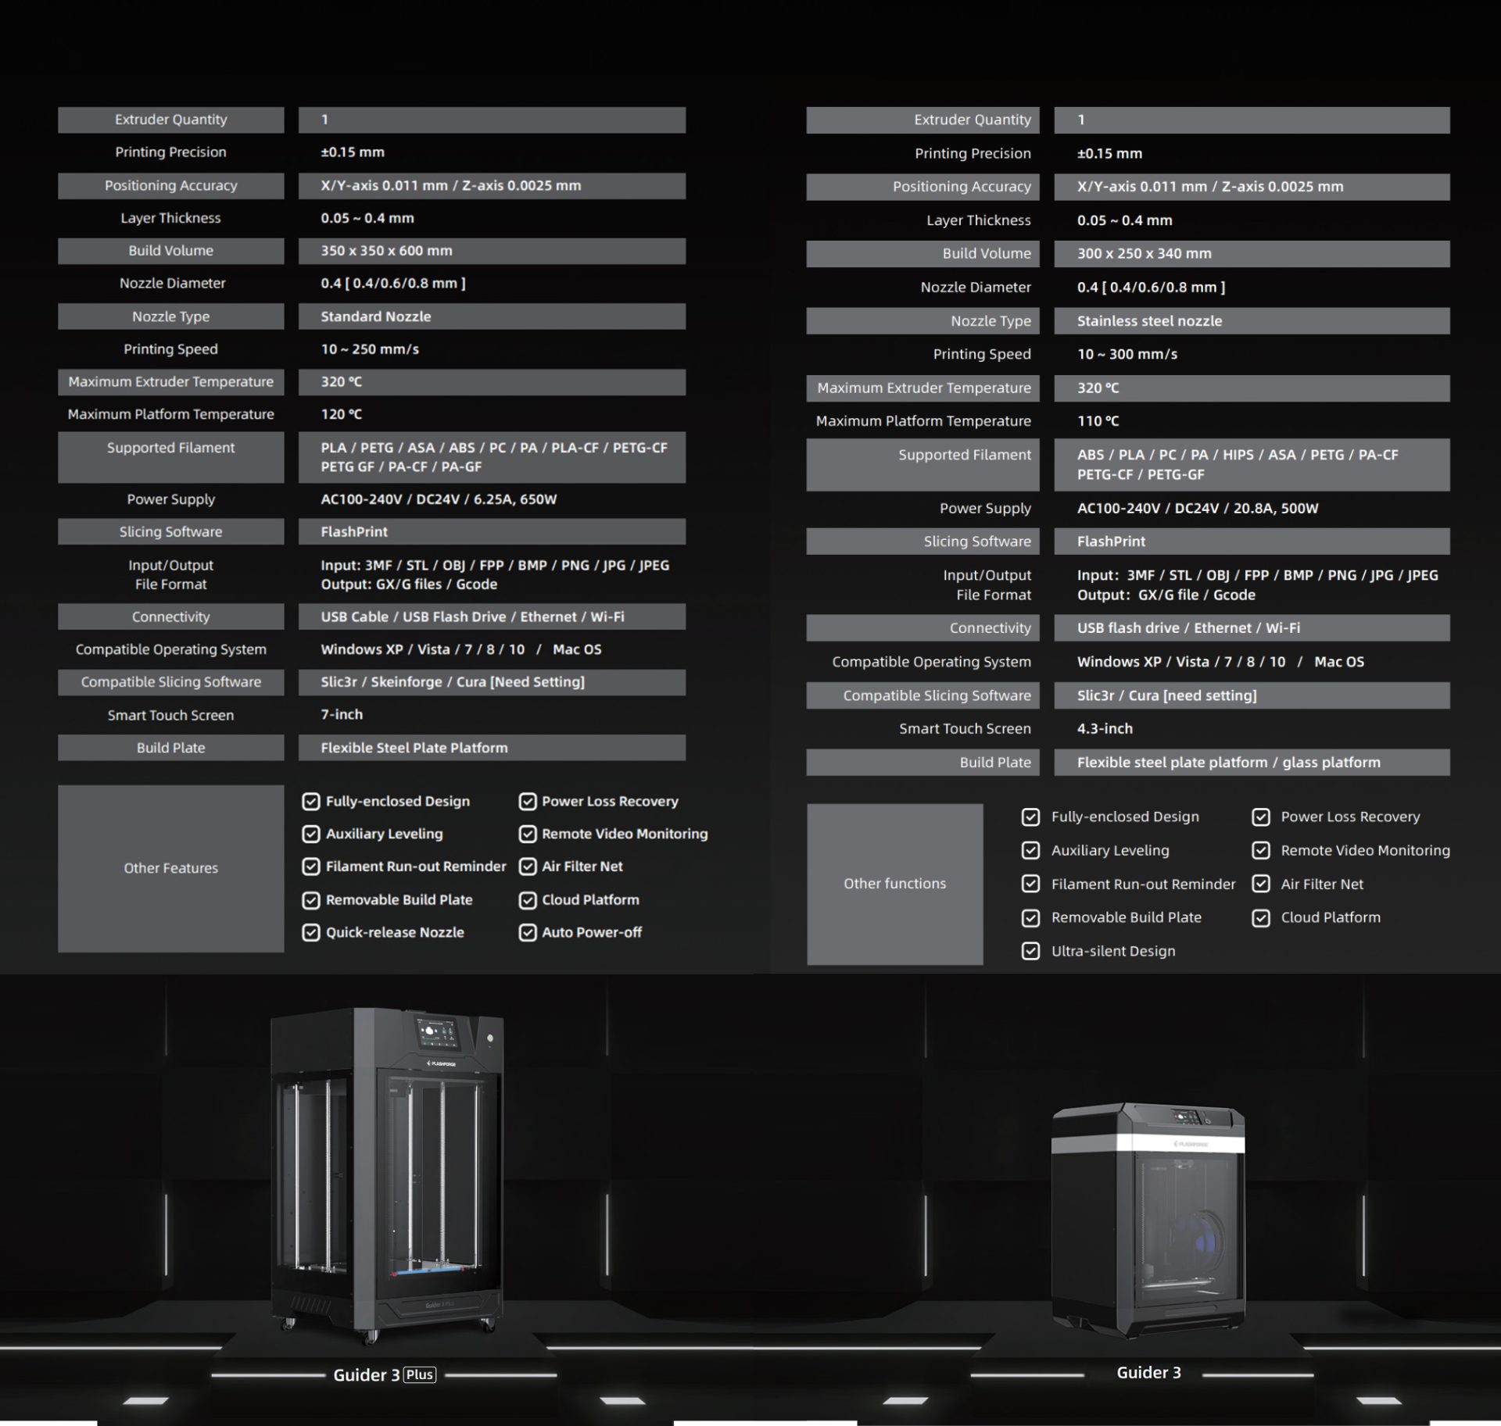Click "AC100-240V / DC24V / 6.25A, 650W" power supply

click(x=439, y=499)
